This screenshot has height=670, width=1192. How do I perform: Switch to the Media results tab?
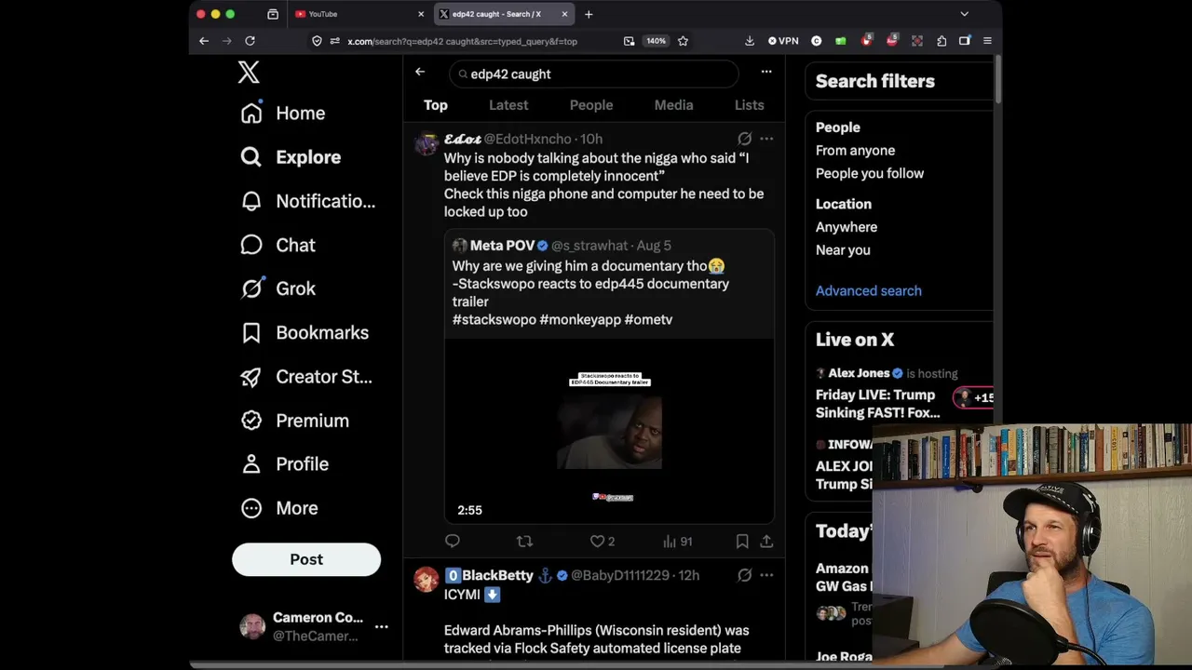click(673, 105)
